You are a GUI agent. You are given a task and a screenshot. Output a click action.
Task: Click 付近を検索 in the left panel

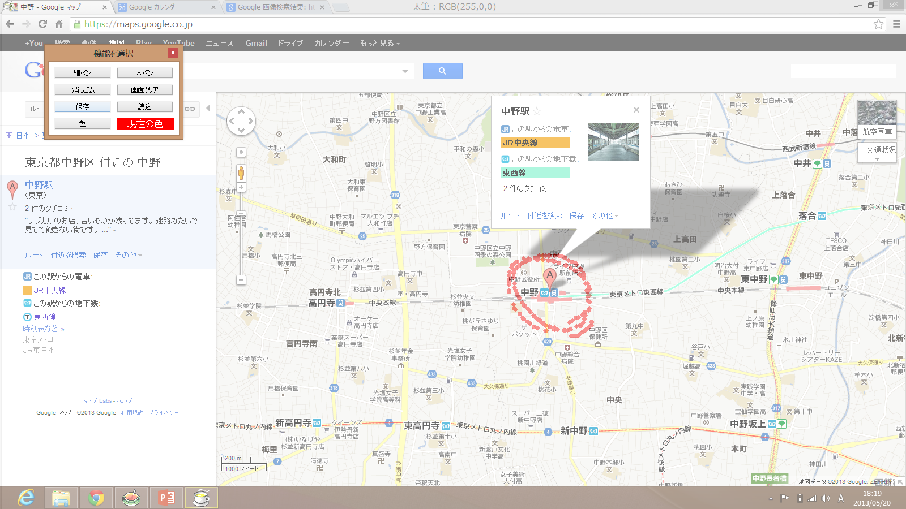69,255
